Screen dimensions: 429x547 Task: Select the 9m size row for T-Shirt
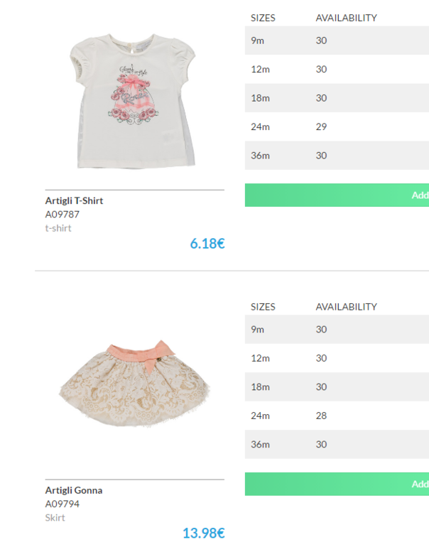click(x=337, y=40)
